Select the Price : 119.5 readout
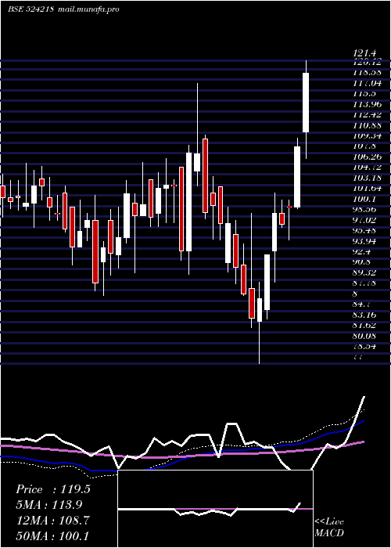 pyautogui.click(x=53, y=489)
